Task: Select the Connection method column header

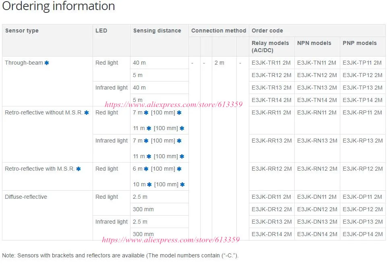Action: click(x=219, y=31)
